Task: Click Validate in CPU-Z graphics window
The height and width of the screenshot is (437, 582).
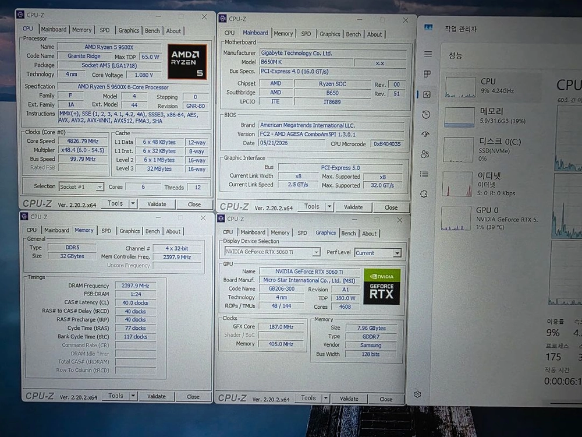Action: (349, 399)
